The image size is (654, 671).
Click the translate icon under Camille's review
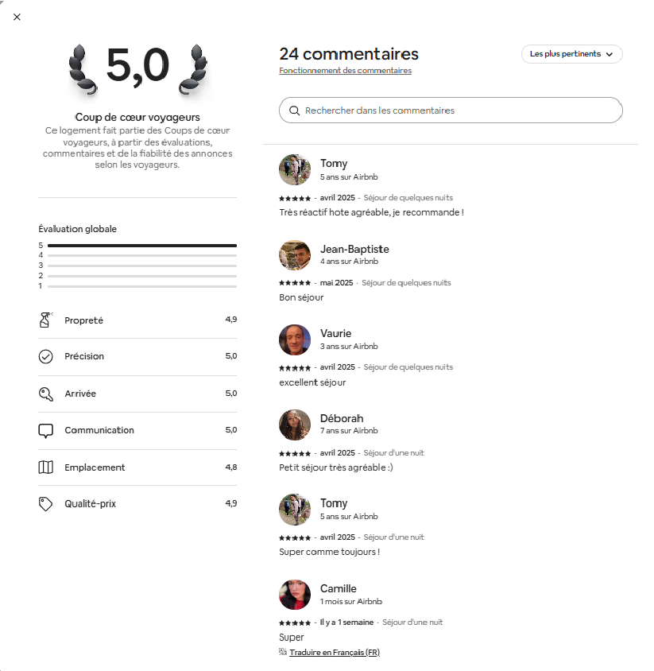click(x=283, y=652)
